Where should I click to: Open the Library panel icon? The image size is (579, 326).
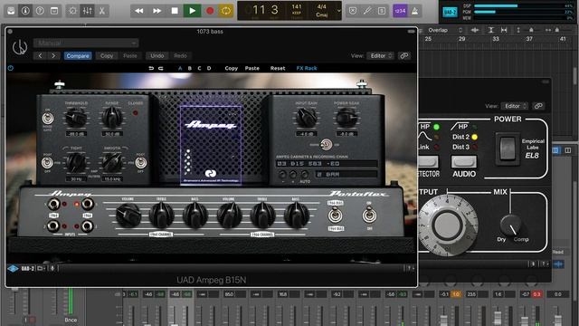point(11,11)
